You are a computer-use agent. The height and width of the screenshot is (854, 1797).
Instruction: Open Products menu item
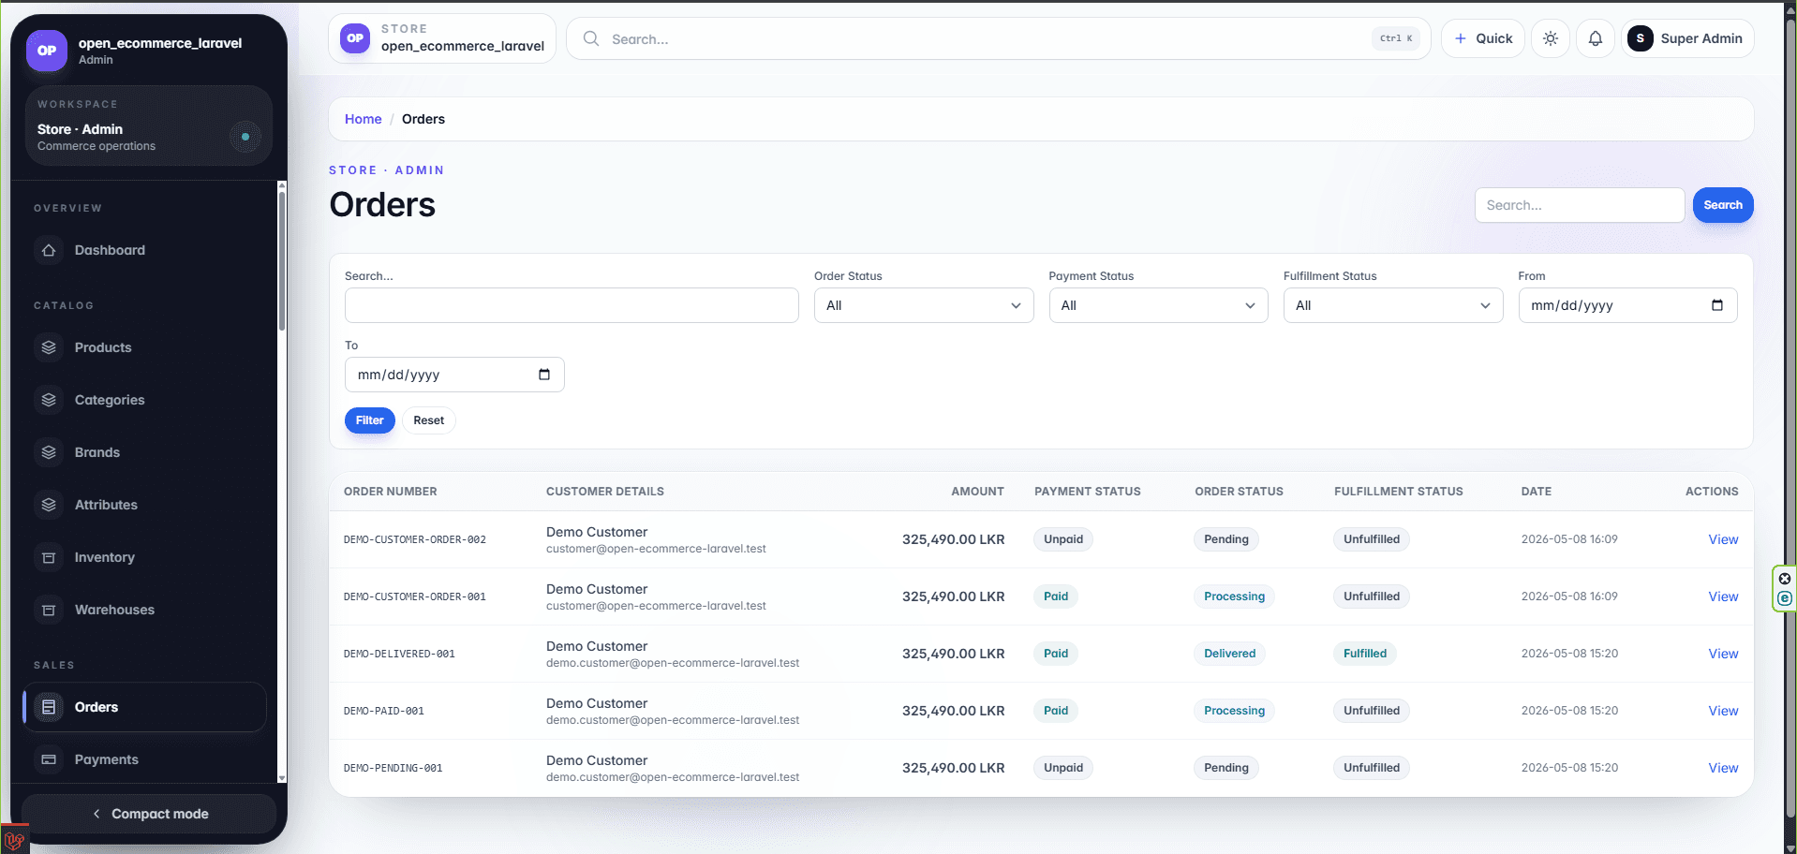click(144, 347)
